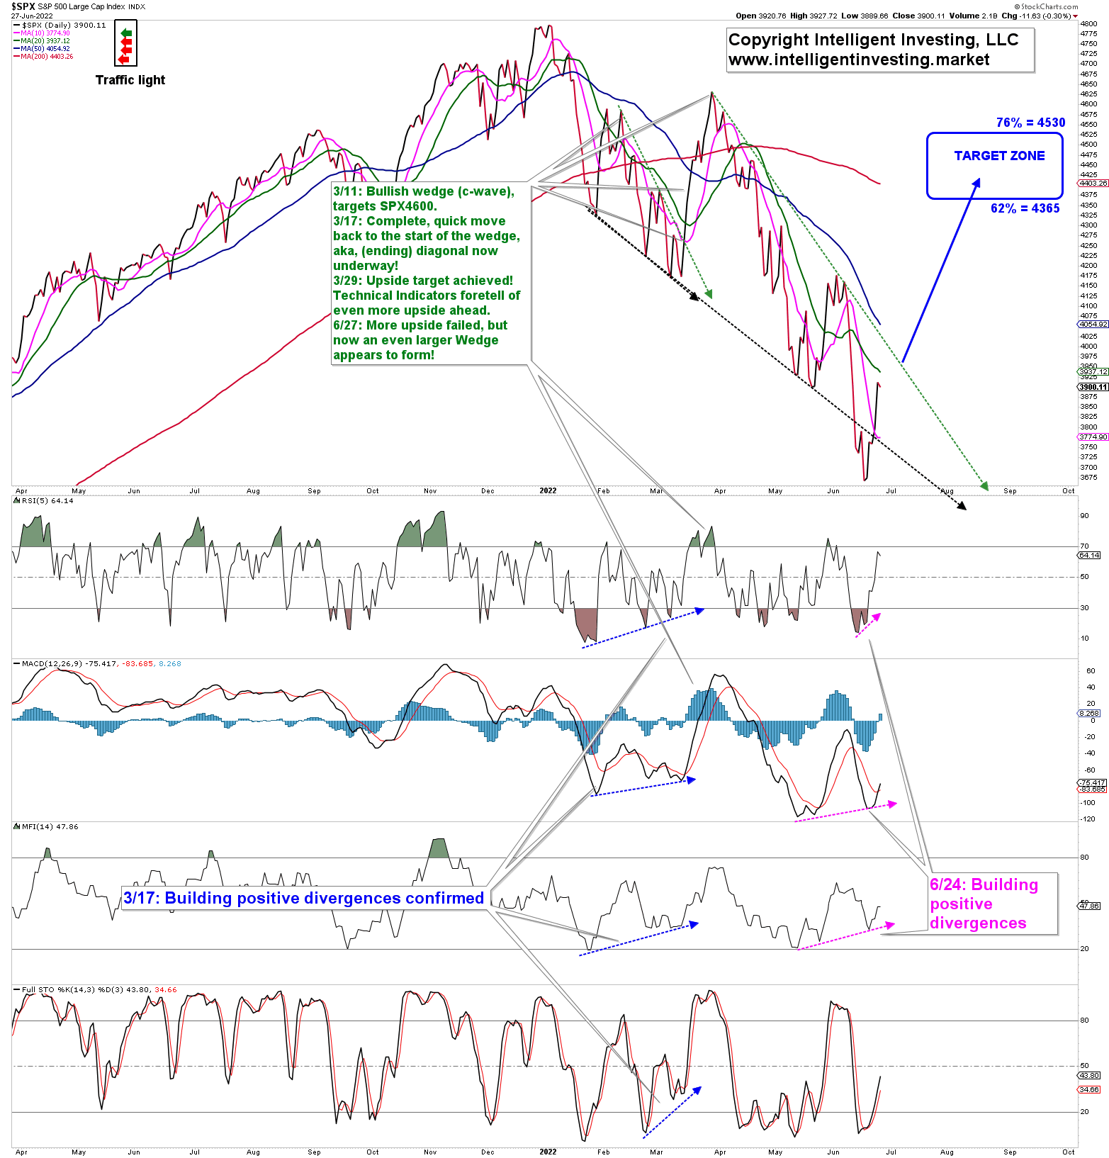Viewport: 1109px width, 1158px height.
Task: Click the 43.80 stochastic value tag
Action: tap(1090, 1075)
